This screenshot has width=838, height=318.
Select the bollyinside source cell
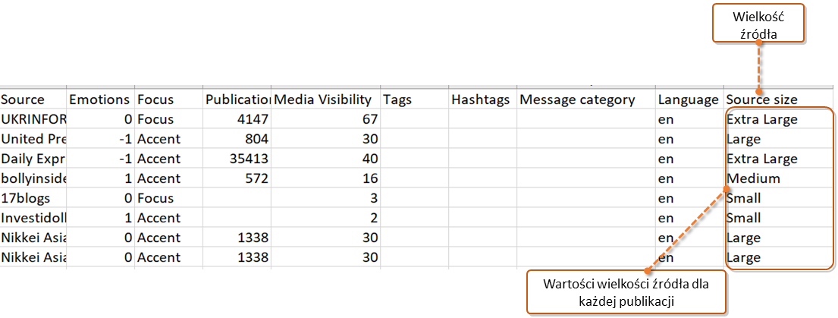[33, 178]
